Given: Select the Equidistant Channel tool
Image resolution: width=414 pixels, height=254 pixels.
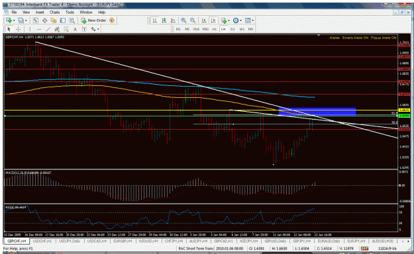Looking at the screenshot, I should pos(57,29).
